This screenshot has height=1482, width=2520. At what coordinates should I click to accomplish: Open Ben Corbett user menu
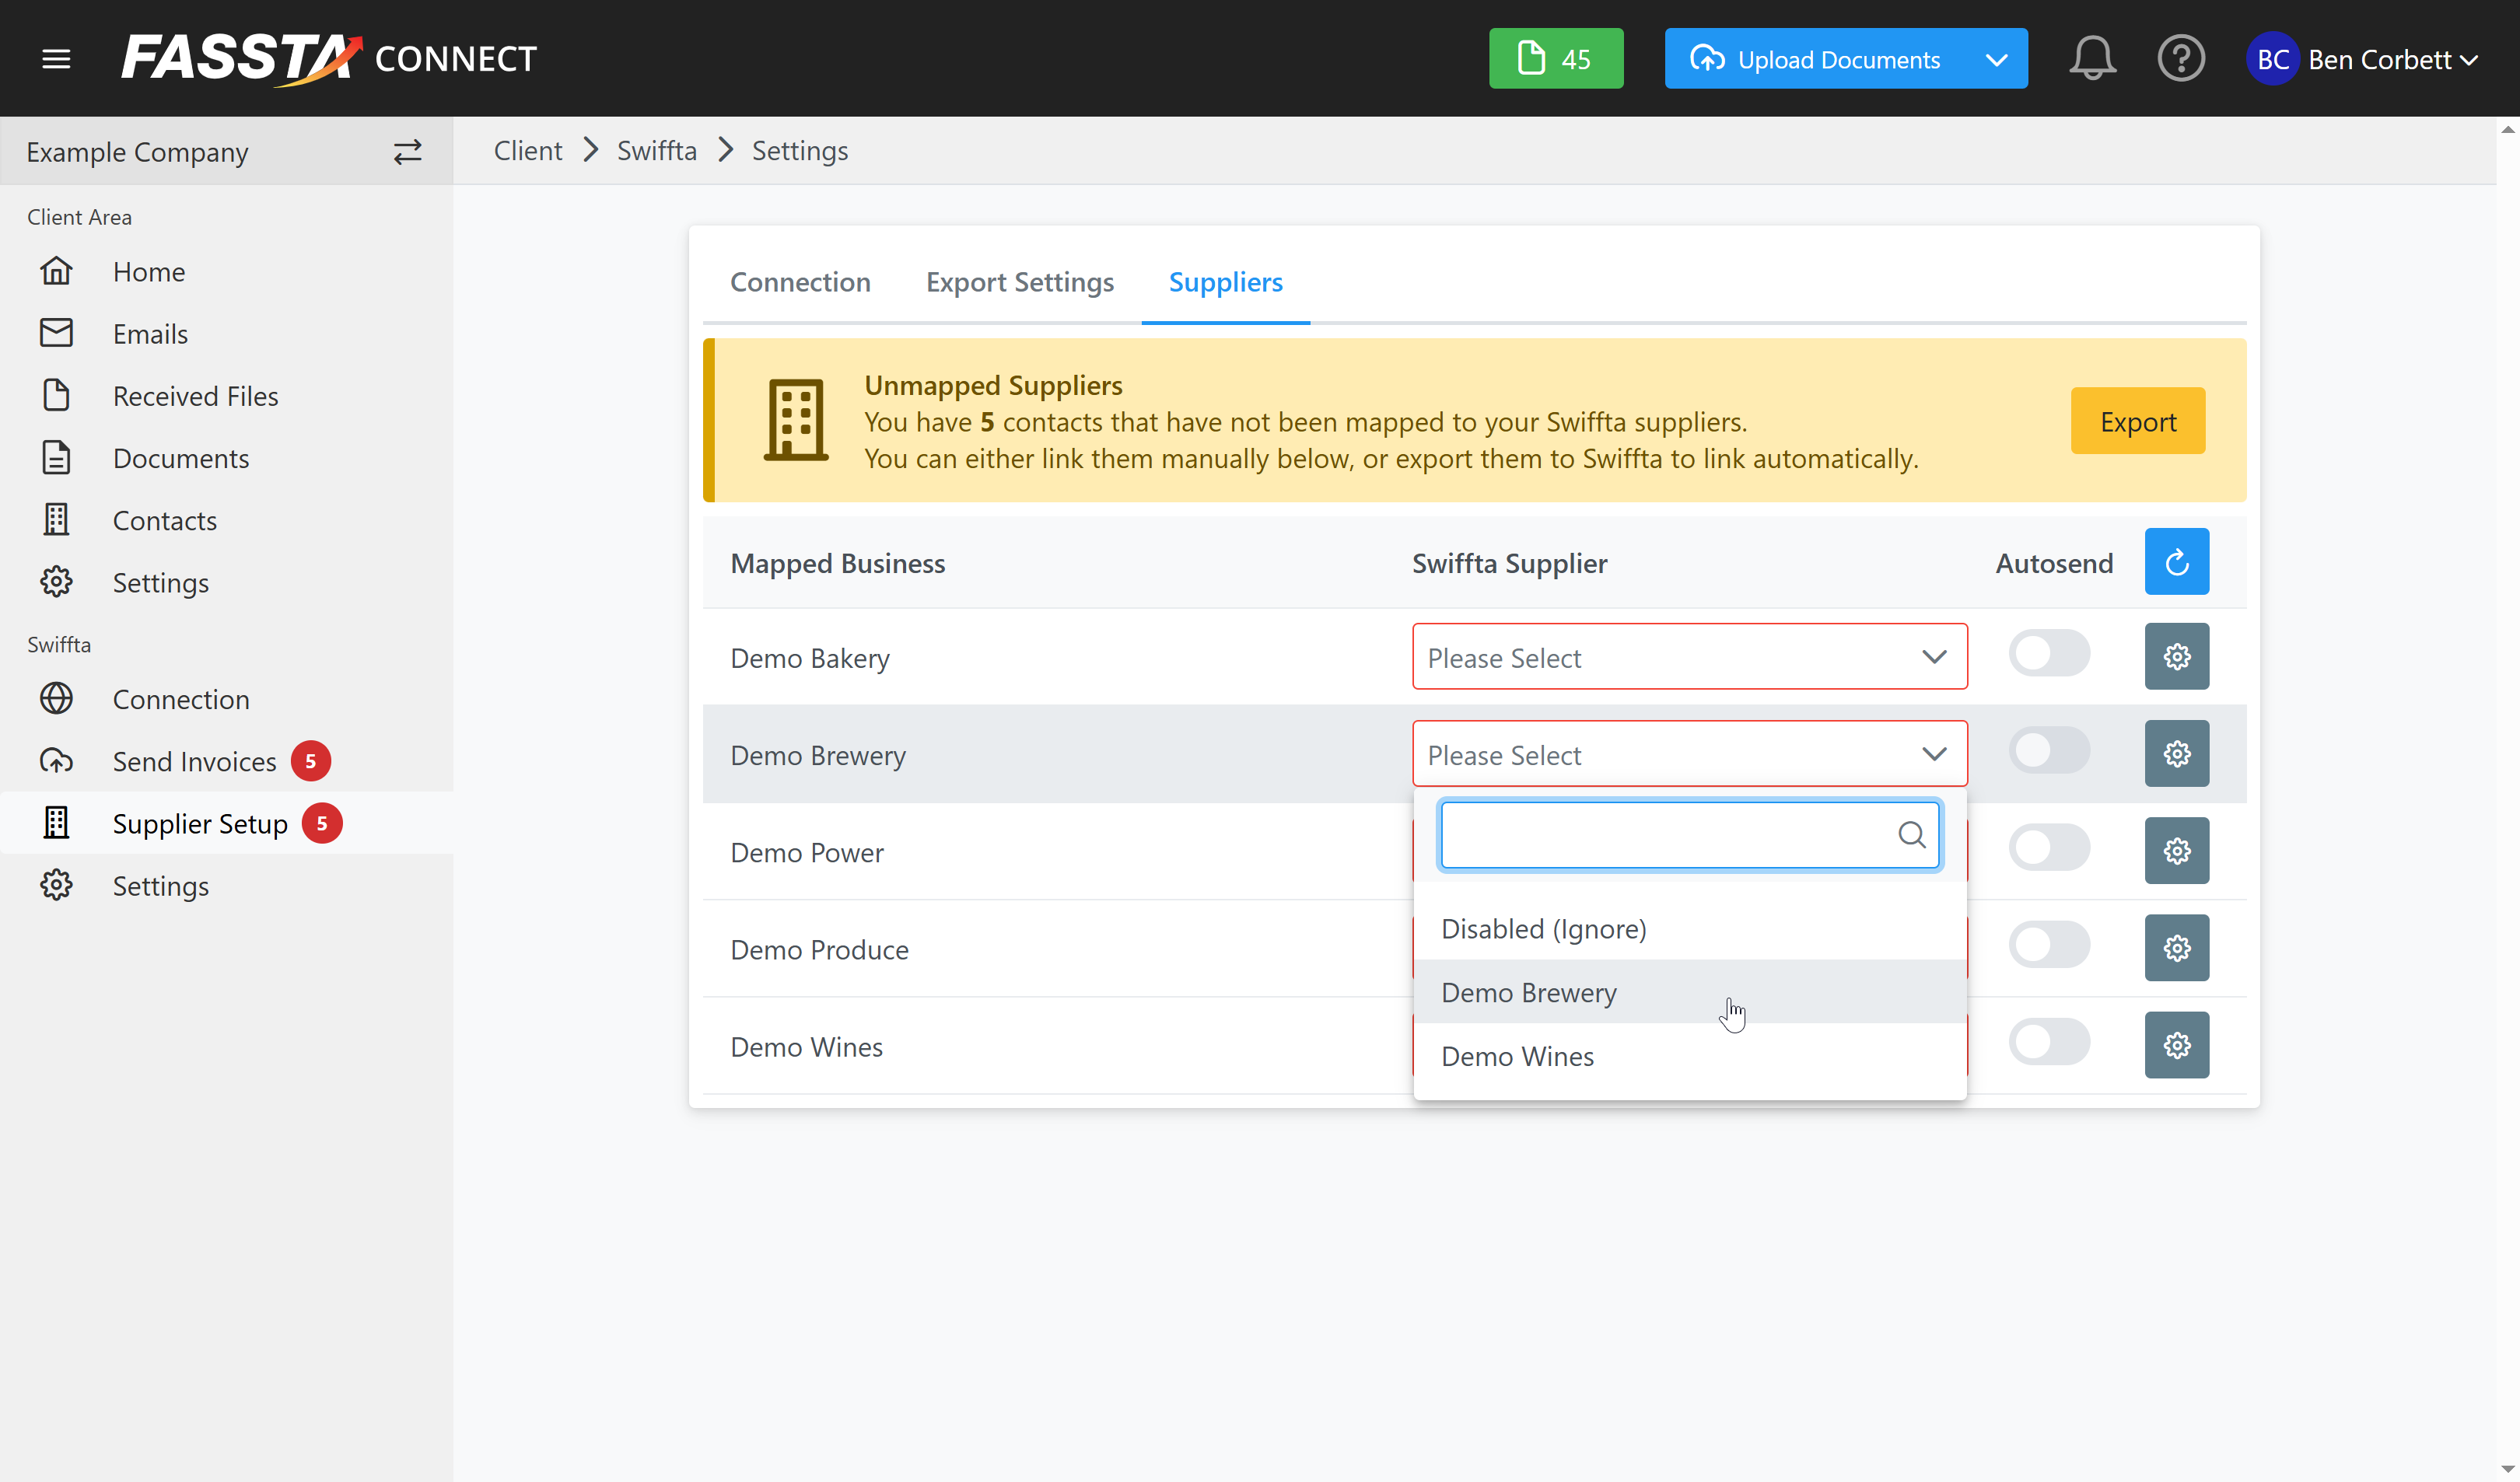2365,59
